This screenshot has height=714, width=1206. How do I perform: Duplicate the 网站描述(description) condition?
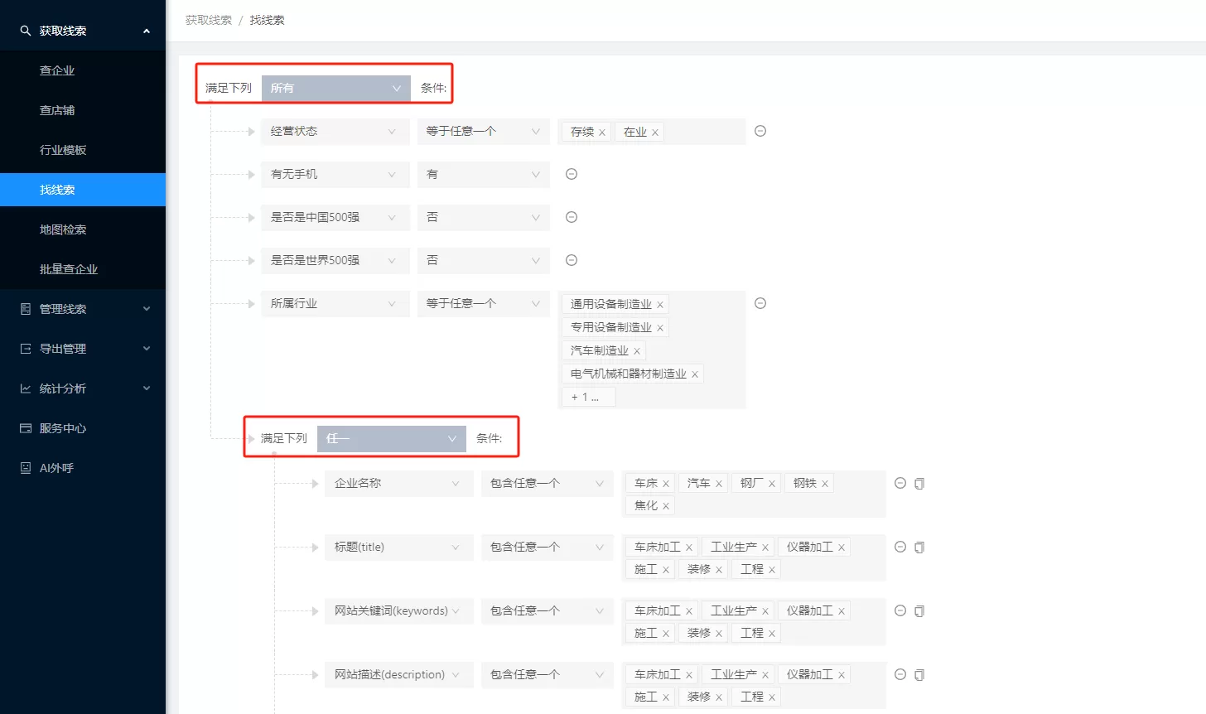click(919, 674)
